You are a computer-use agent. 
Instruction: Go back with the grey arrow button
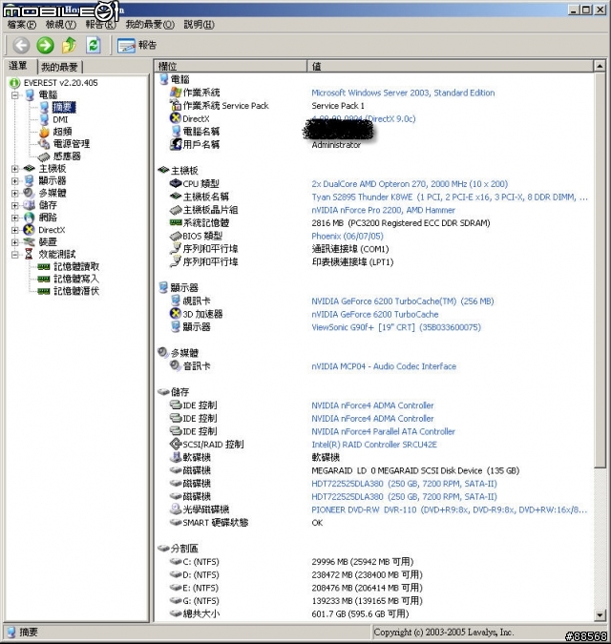[21, 45]
